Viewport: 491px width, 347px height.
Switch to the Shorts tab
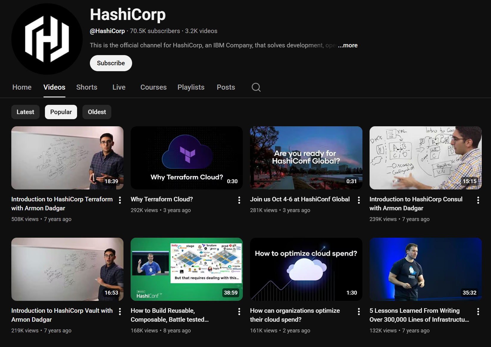coord(87,87)
